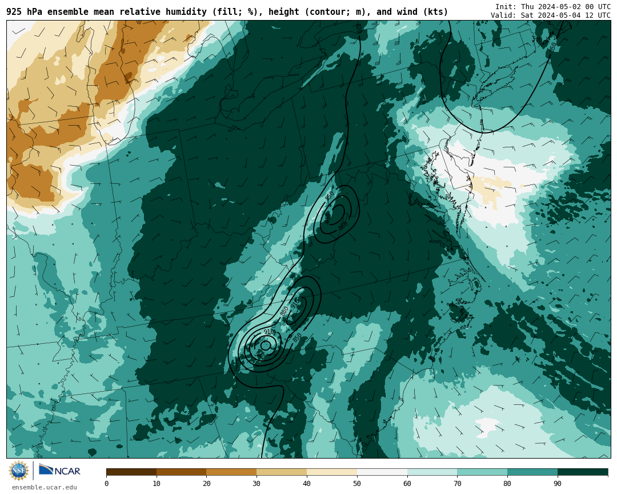Click the colorbar label 60

[x=407, y=483]
